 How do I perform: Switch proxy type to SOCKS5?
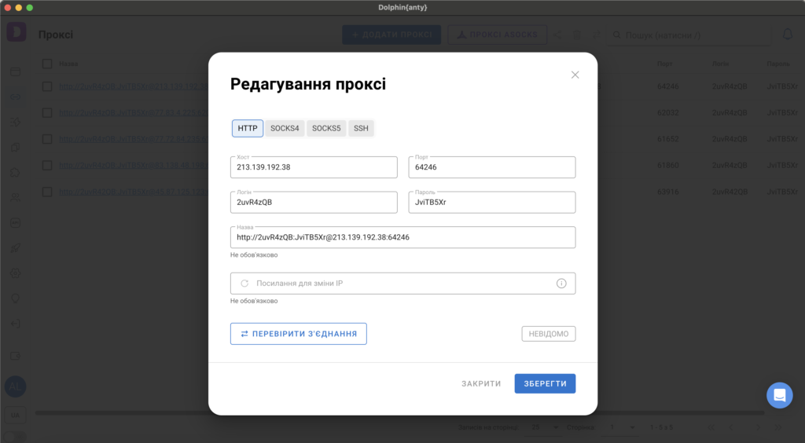[326, 128]
